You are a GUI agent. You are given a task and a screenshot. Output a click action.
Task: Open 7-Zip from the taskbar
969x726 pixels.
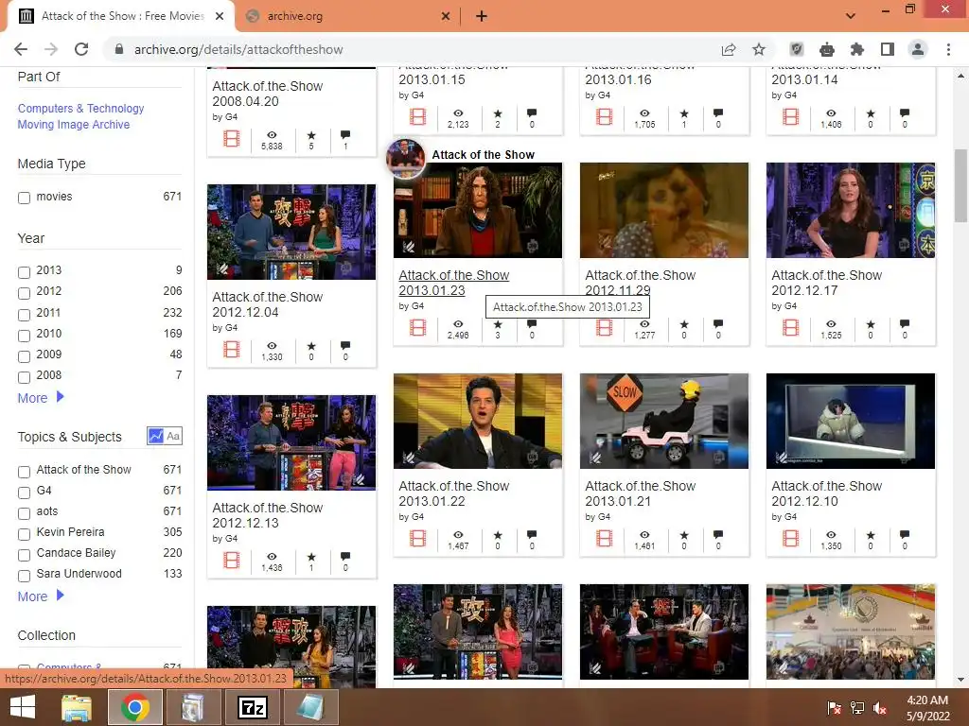(253, 707)
